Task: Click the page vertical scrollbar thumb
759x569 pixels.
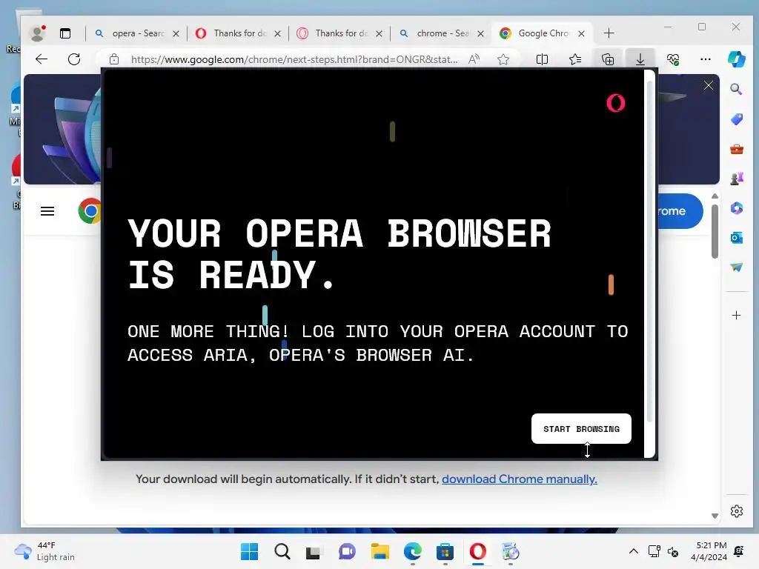Action: pyautogui.click(x=715, y=231)
